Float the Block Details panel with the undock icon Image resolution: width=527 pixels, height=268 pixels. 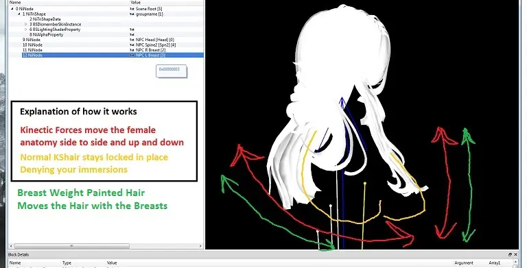[x=510, y=254]
